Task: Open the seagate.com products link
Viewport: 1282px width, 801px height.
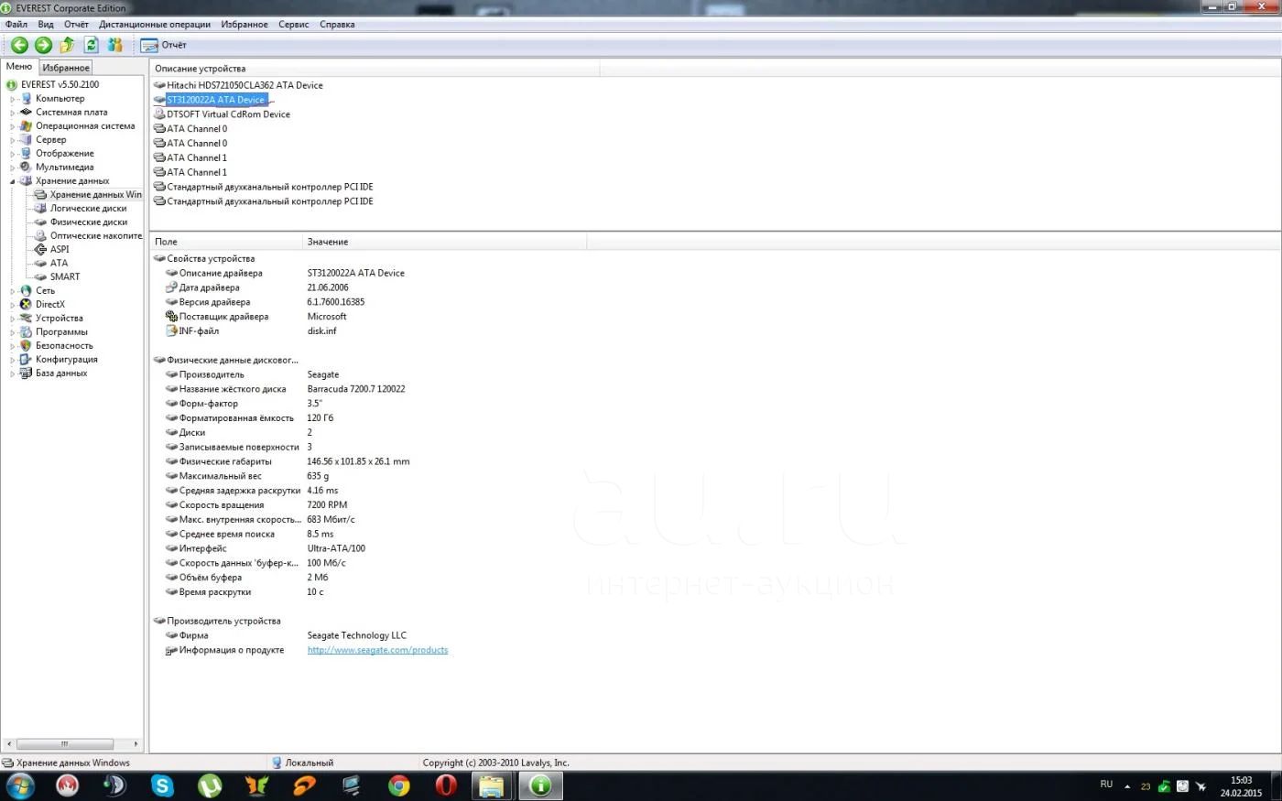Action: (377, 650)
